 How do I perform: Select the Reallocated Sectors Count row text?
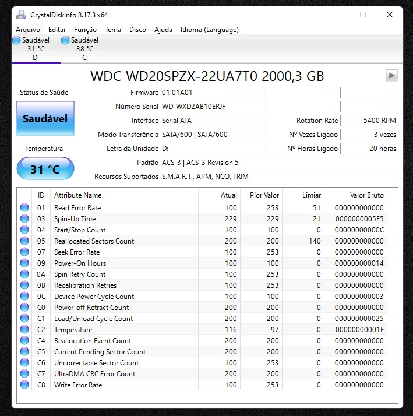(94, 241)
